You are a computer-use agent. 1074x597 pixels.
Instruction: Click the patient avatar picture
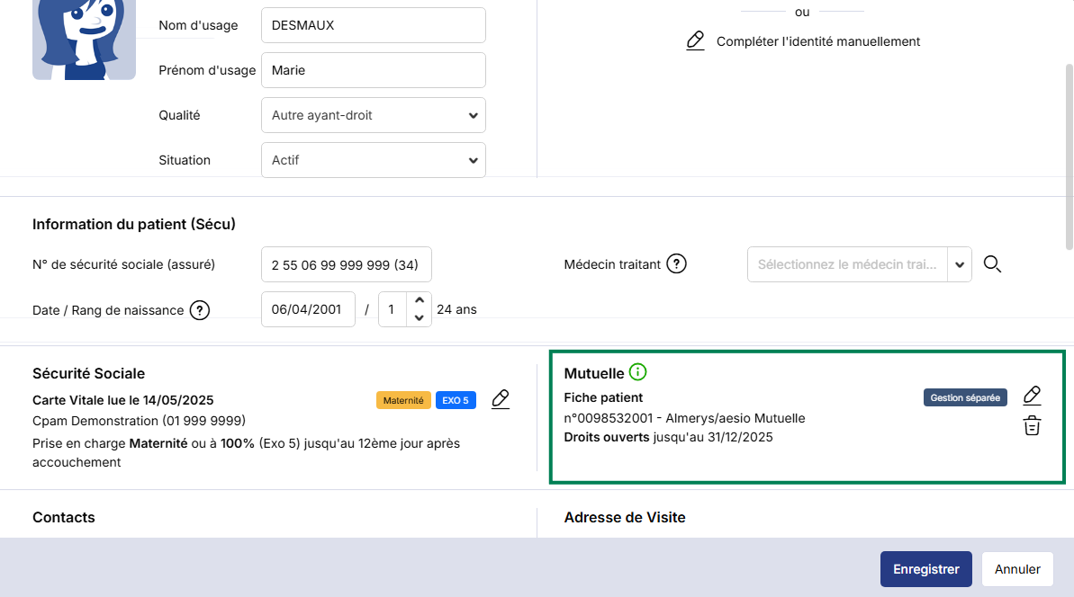[84, 39]
